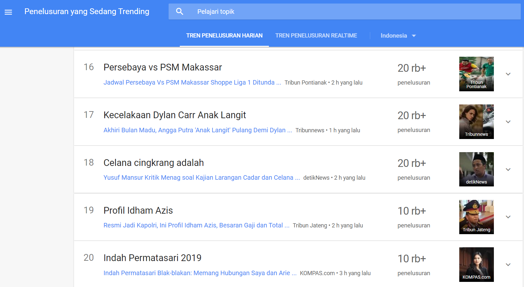524x287 pixels.
Task: Select trend title 'Profil Idham Azis'
Action: pos(138,210)
